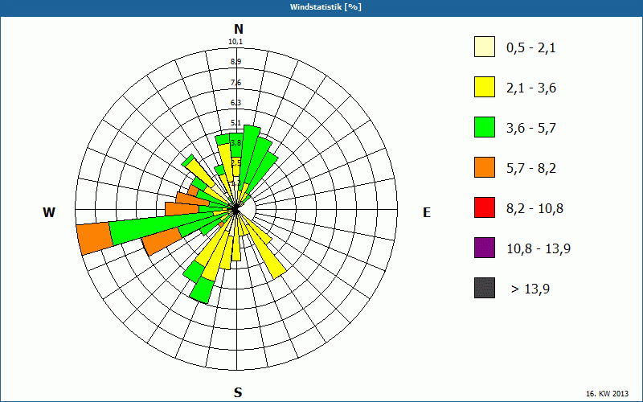643x402 pixels.
Task: Click the 2,1 - 3,6 yellow legend swatch
Action: tap(485, 87)
